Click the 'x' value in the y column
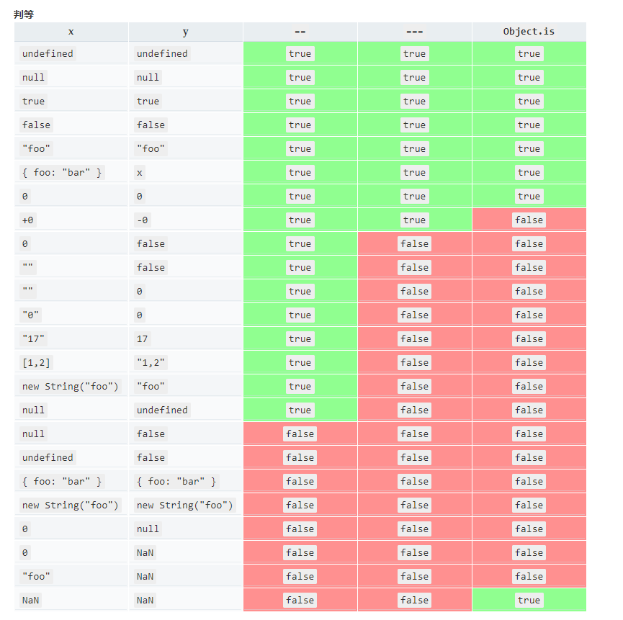 click(140, 172)
